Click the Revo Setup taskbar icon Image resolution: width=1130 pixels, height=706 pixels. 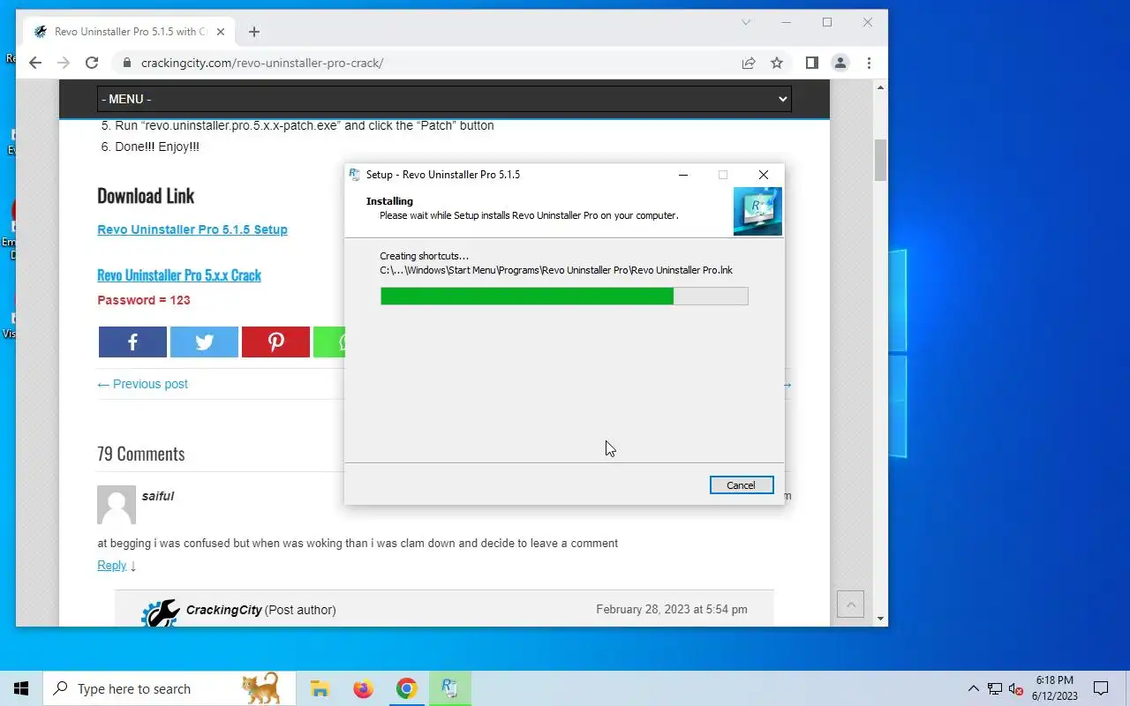(449, 688)
